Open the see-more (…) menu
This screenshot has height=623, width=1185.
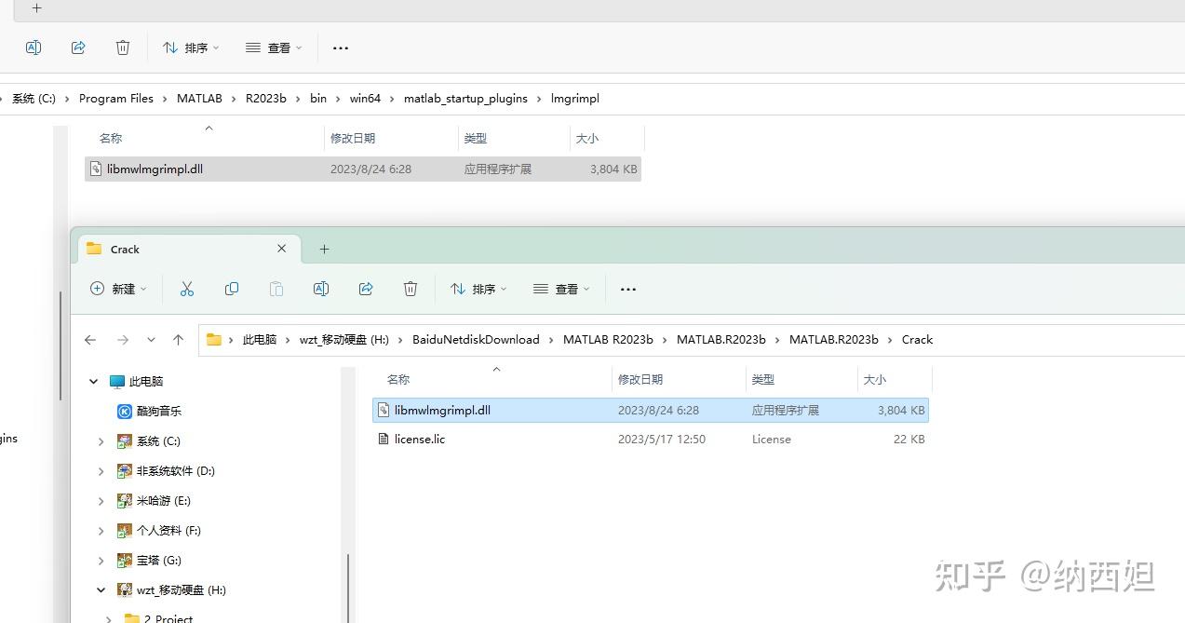[x=627, y=289]
